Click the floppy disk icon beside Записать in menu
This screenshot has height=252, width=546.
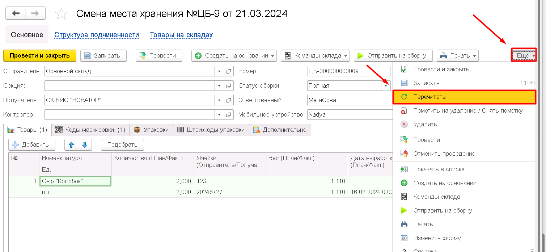(x=404, y=83)
